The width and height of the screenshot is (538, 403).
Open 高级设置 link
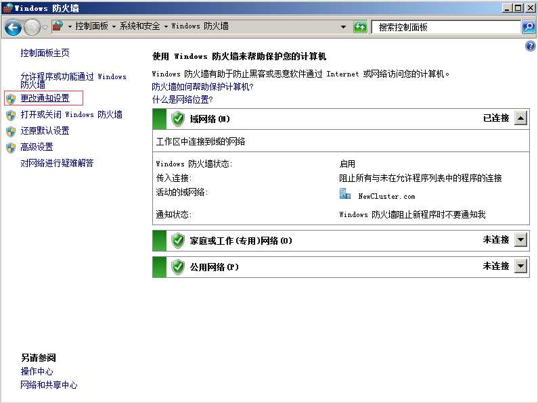37,147
